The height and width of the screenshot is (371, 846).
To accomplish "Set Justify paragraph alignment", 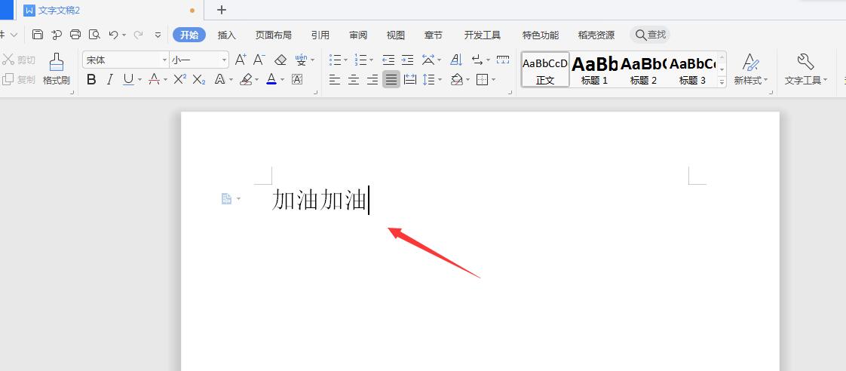I will point(391,80).
